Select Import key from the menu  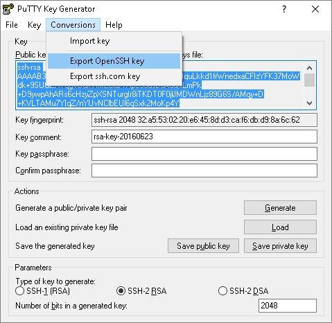click(114, 41)
